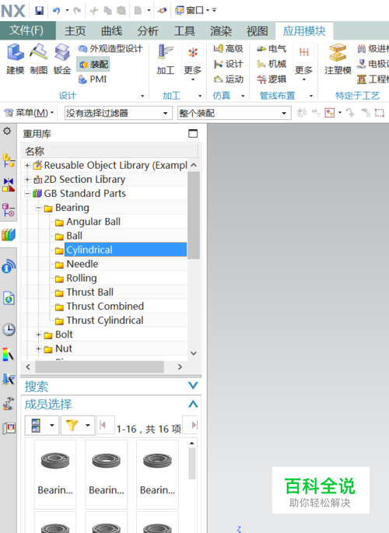389x533 pixels.
Task: Open the HD3D tools icon in the resource bar
Action: pyautogui.click(x=9, y=266)
